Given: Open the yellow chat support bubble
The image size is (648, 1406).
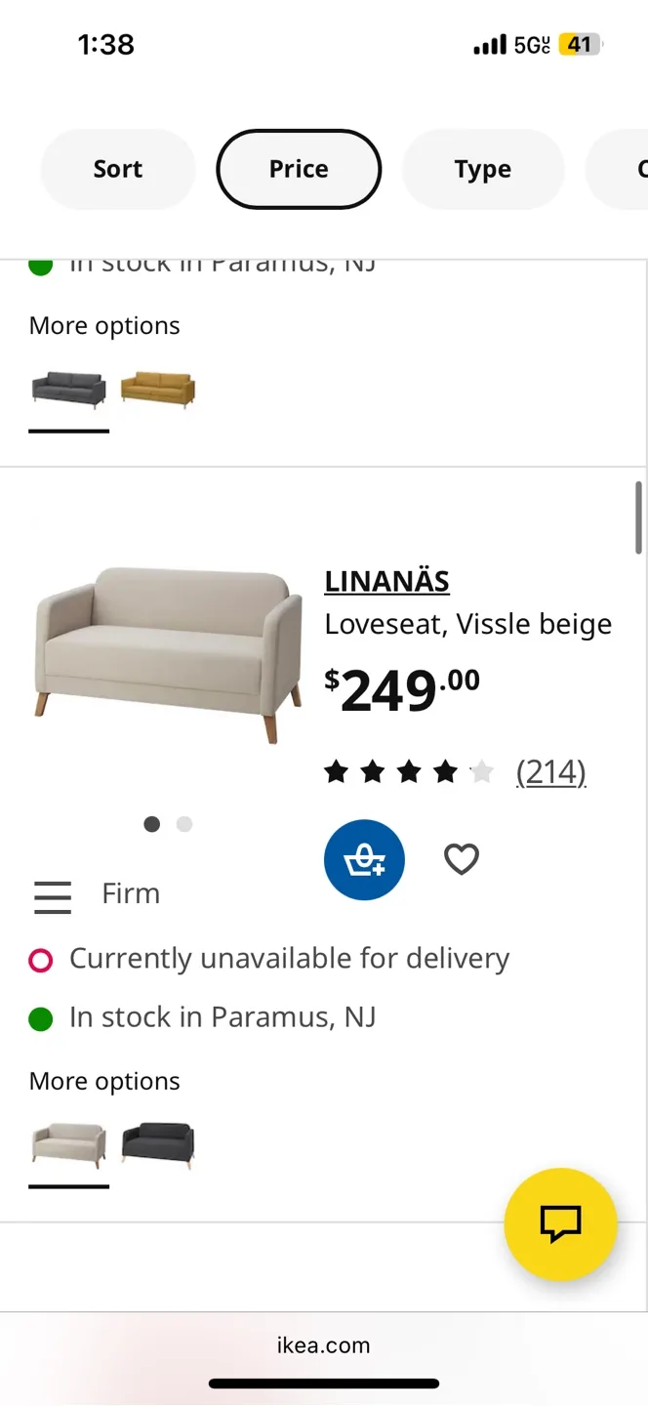Looking at the screenshot, I should click(560, 1223).
